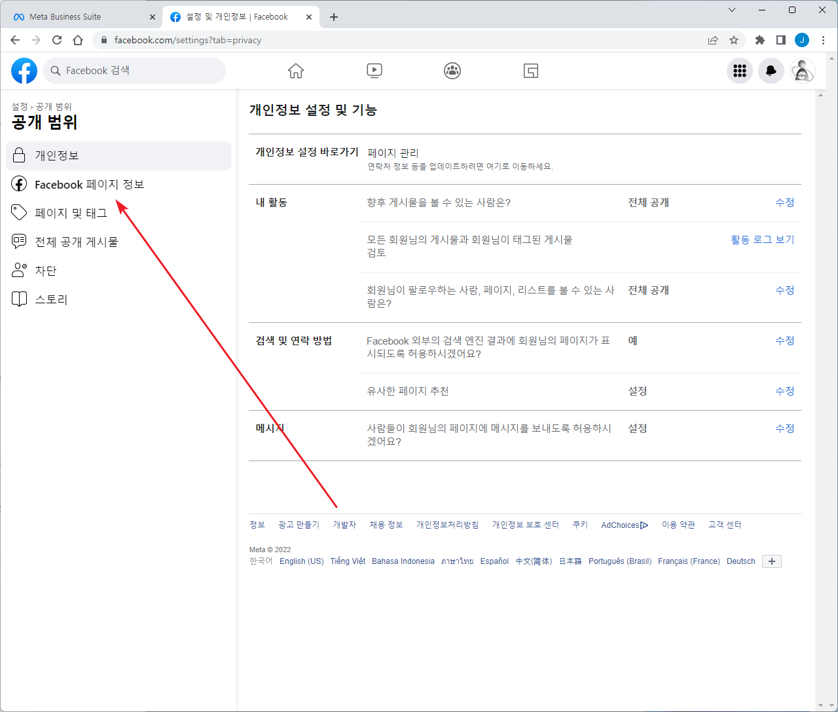The width and height of the screenshot is (838, 712).
Task: Switch language to Deutsch
Action: tap(741, 561)
